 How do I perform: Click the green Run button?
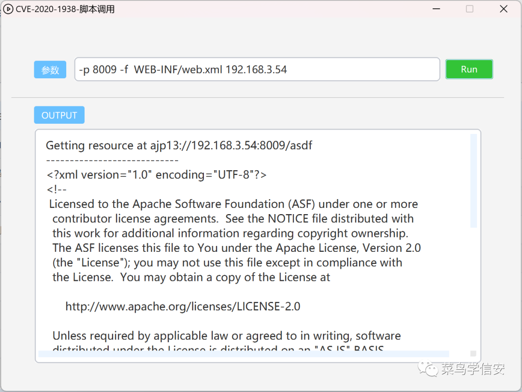pyautogui.click(x=469, y=69)
